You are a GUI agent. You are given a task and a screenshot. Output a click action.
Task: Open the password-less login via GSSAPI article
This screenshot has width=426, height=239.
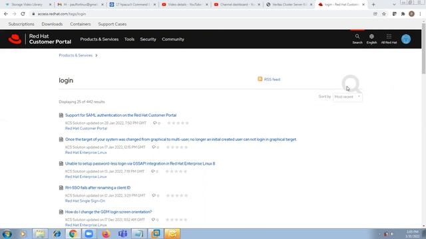tap(140, 163)
